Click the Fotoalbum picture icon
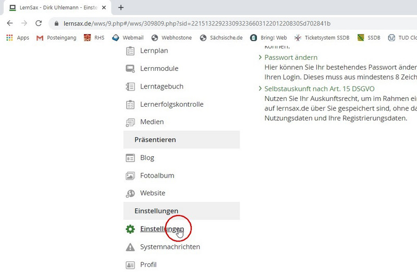 [130, 176]
